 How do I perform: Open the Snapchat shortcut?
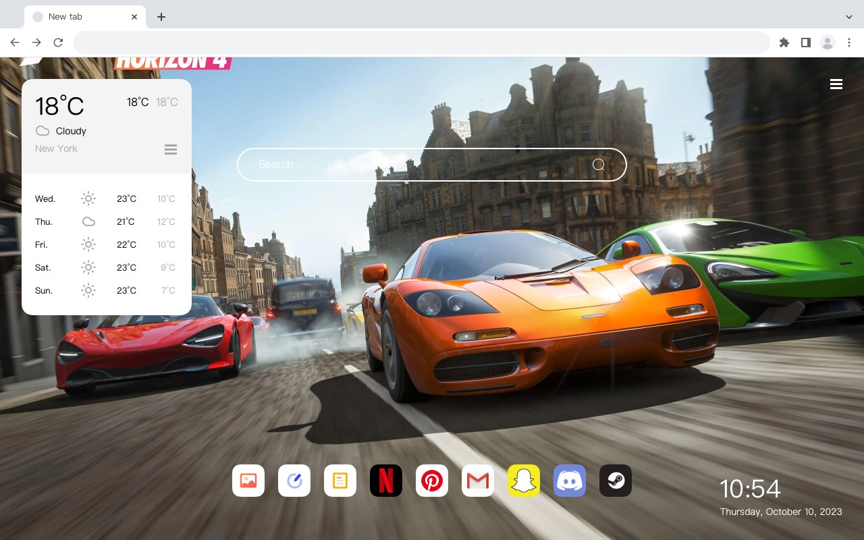click(x=524, y=481)
